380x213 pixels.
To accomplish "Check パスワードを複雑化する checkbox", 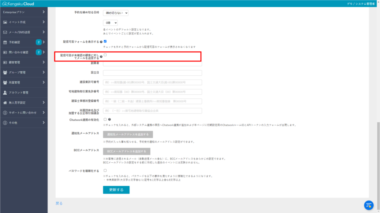I will coord(105,170).
